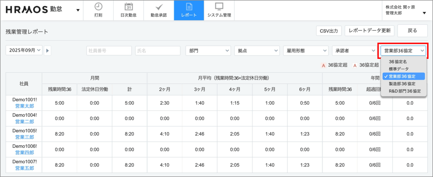Viewport: 433px width, 177px height.
Task: Select 製造部36協定 option in the list
Action: [402, 84]
